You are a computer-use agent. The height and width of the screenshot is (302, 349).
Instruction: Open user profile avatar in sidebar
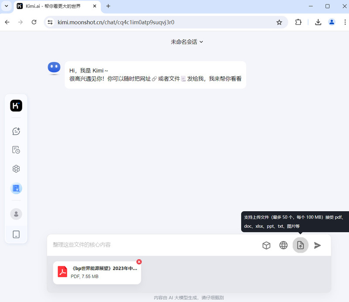tap(16, 214)
